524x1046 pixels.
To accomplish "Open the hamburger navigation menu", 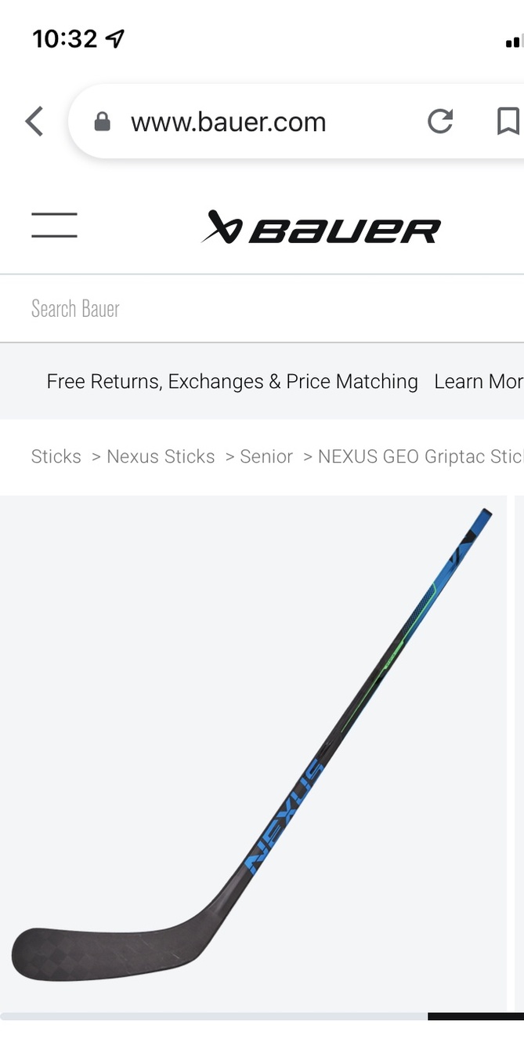I will [54, 226].
